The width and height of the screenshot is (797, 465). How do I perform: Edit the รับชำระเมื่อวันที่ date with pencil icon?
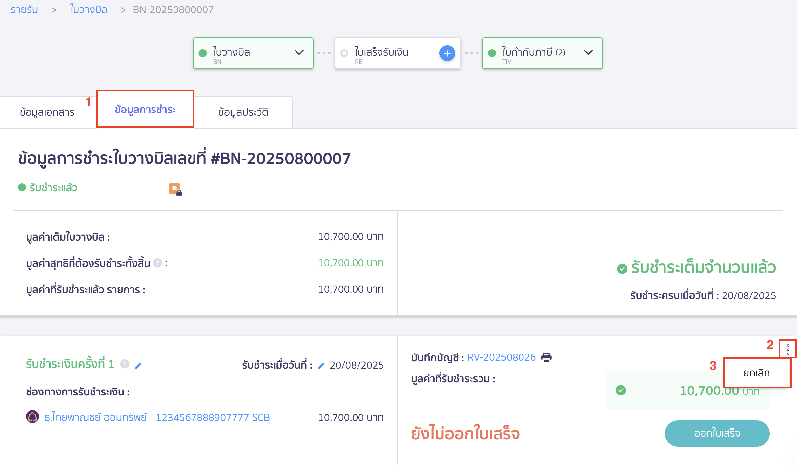[321, 366]
